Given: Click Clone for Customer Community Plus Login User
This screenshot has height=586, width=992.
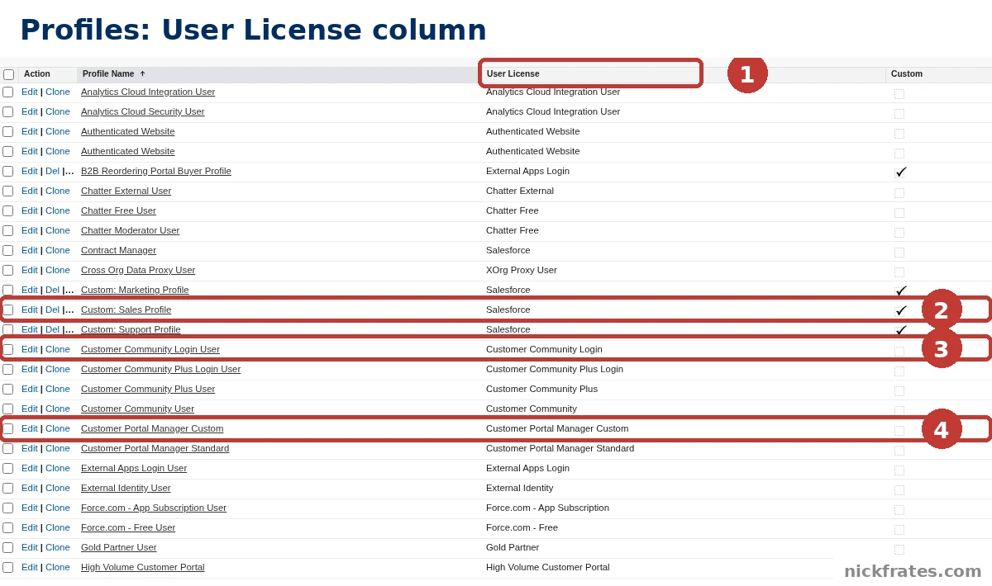Looking at the screenshot, I should pyautogui.click(x=58, y=369).
